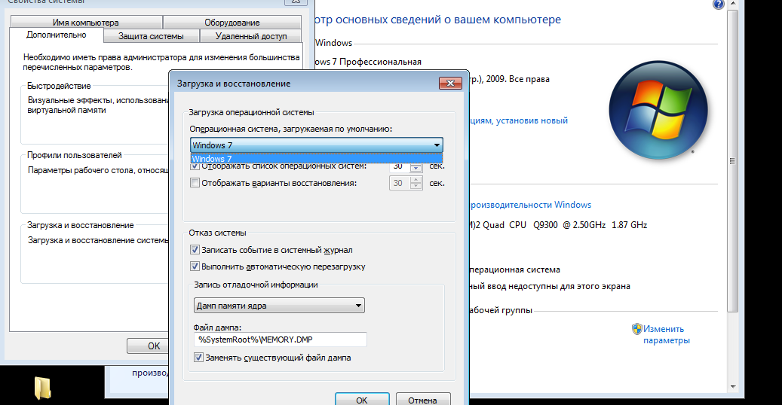This screenshot has height=405, width=782.
Task: Decrease the recovery options time spinner
Action: tap(416, 186)
